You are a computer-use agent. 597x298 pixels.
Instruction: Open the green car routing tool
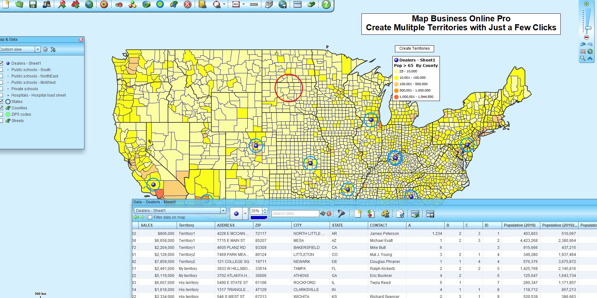(x=311, y=4)
